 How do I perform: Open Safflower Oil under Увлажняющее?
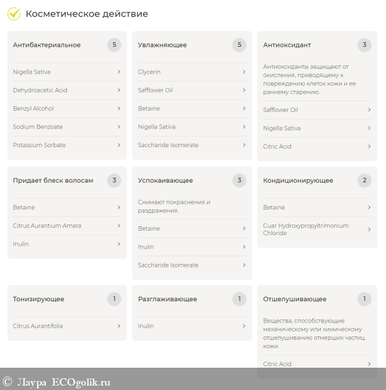tap(155, 90)
